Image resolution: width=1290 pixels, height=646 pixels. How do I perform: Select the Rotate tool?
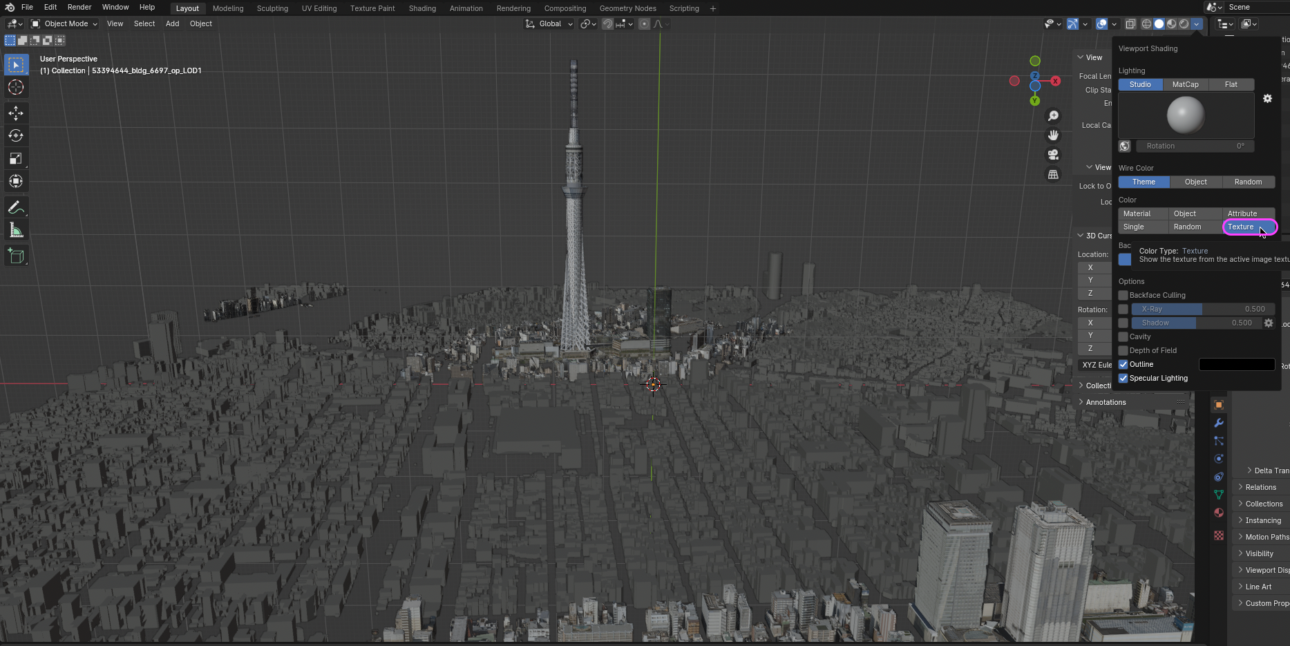pyautogui.click(x=16, y=135)
